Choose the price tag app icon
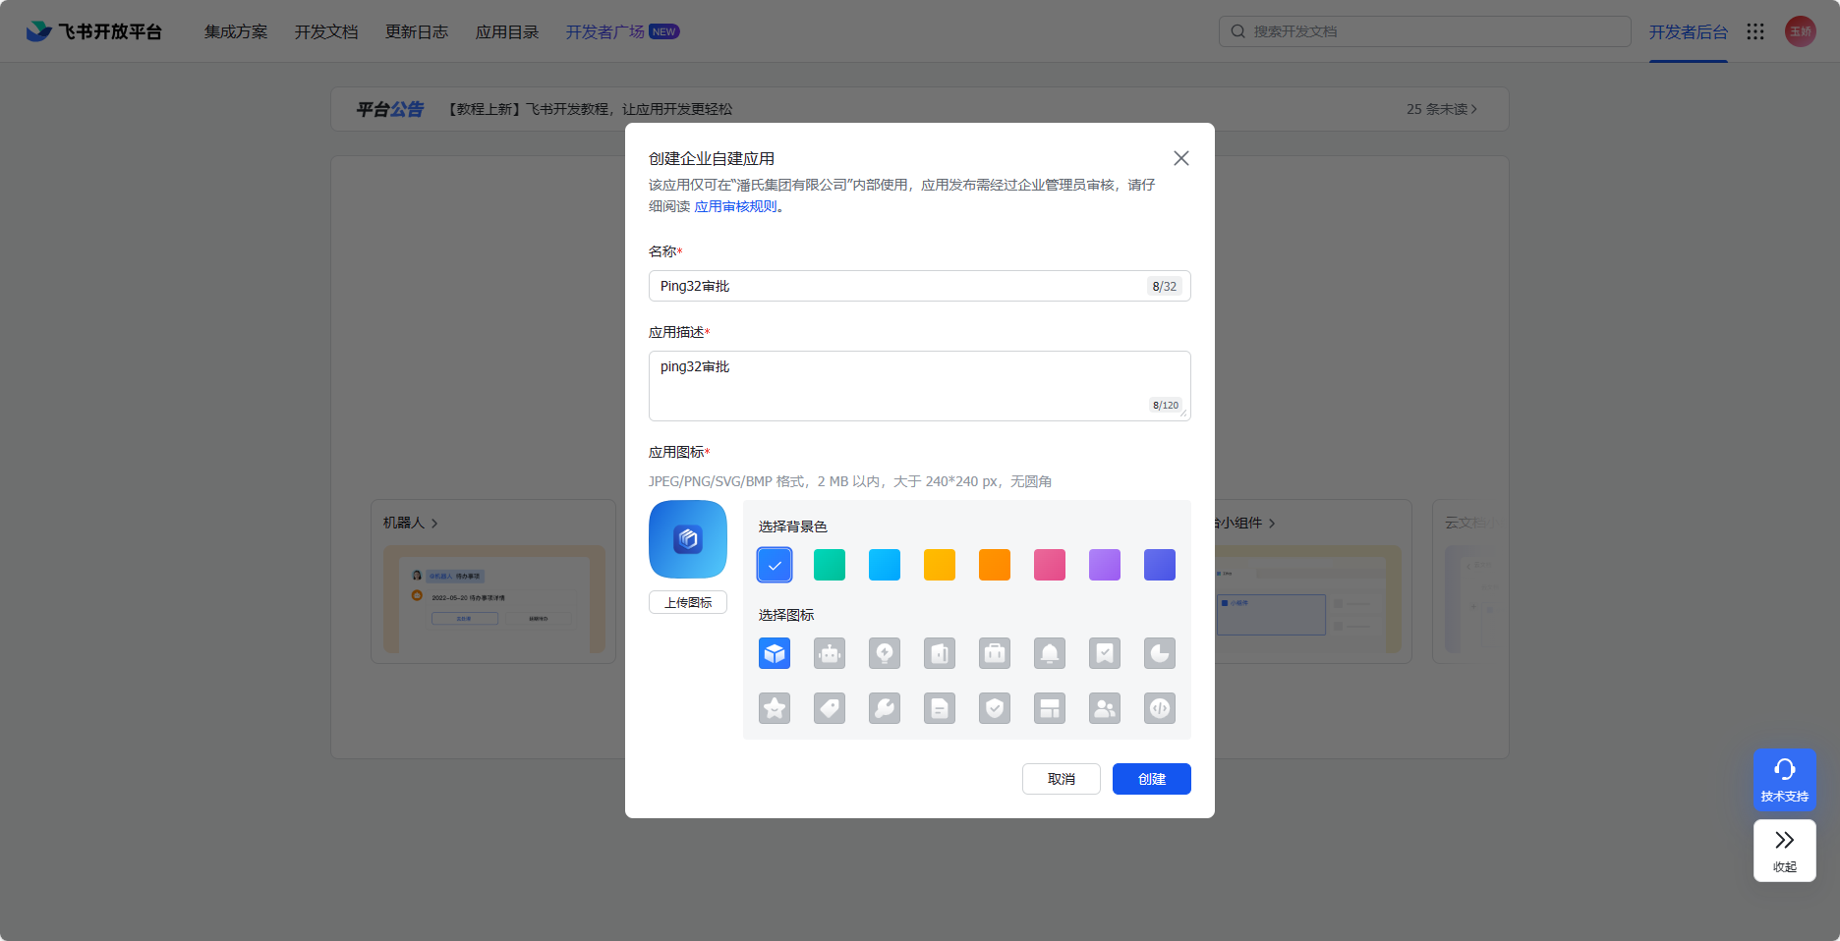 pos(830,708)
